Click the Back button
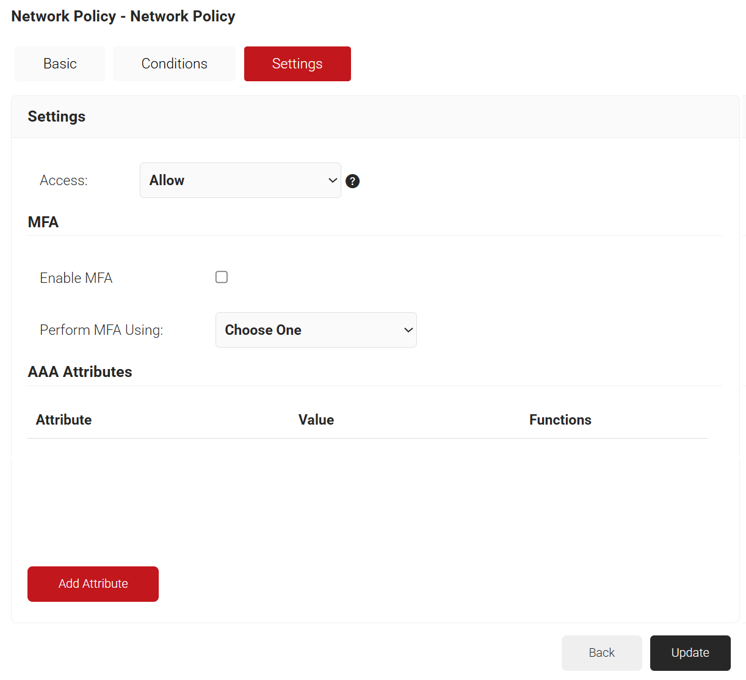The height and width of the screenshot is (680, 746). point(601,653)
